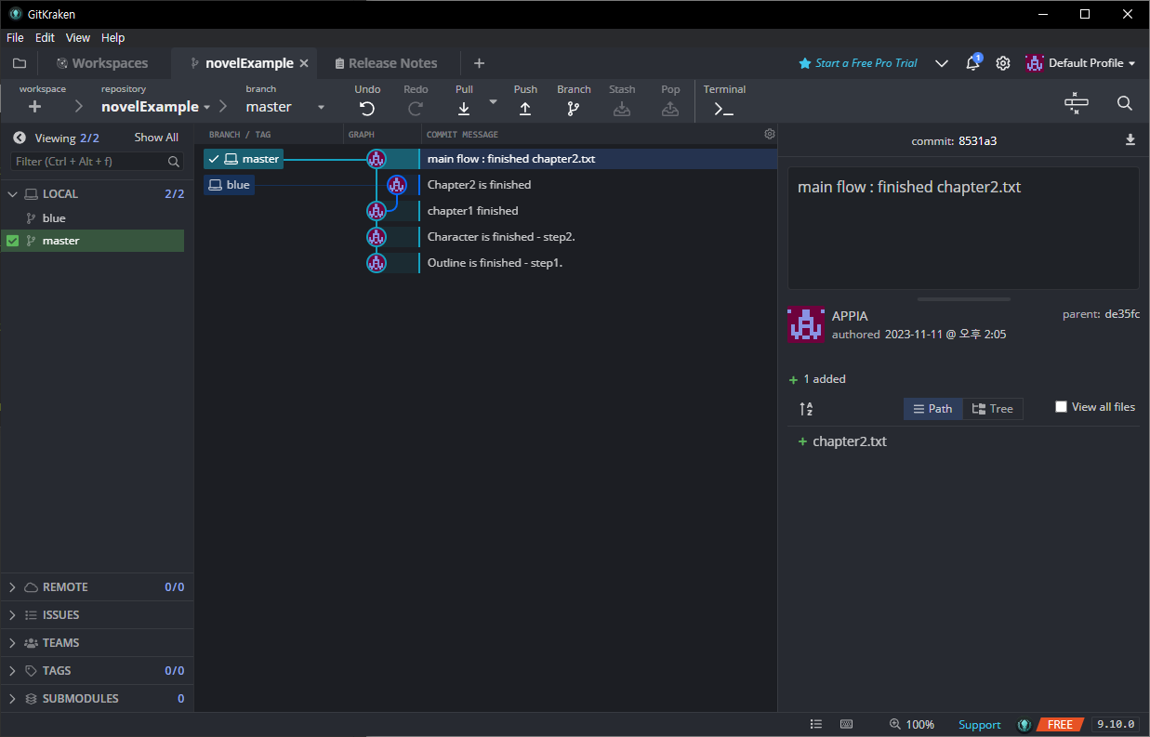This screenshot has width=1150, height=737.
Task: Click the parent commit de35fc link
Action: click(x=1122, y=314)
